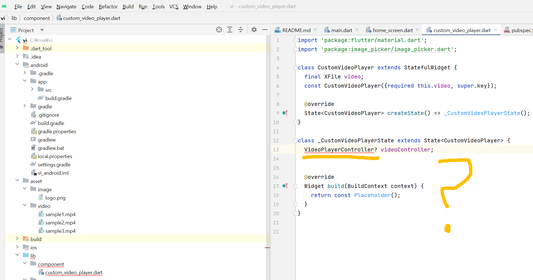
Task: Select gradle.properties file
Action: point(57,131)
